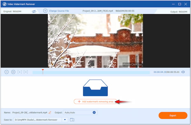The height and width of the screenshot is (125, 191).
Task: Click the video preview frame
Action: tap(95, 41)
